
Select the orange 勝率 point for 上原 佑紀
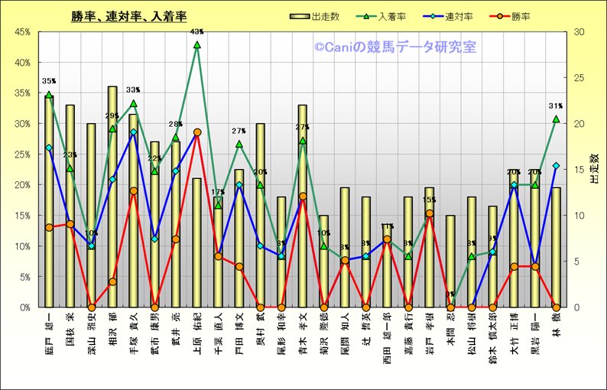pos(197,132)
